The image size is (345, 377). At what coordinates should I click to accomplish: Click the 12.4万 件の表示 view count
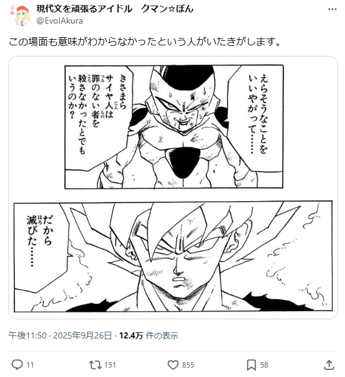click(149, 335)
